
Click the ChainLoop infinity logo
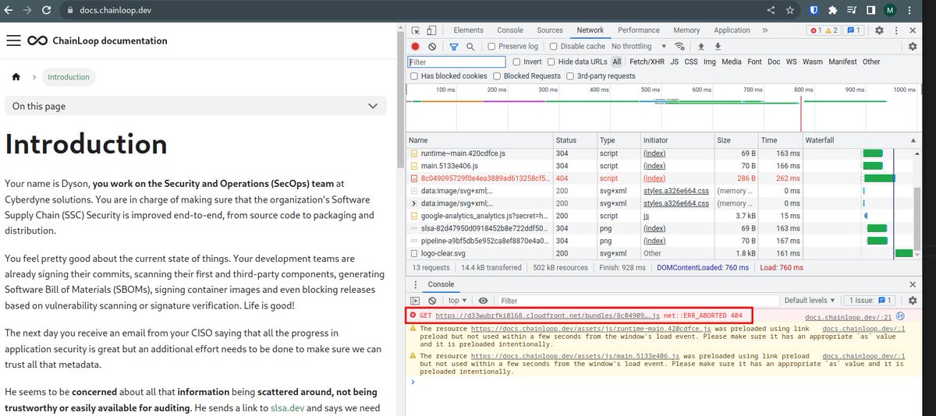pyautogui.click(x=37, y=41)
